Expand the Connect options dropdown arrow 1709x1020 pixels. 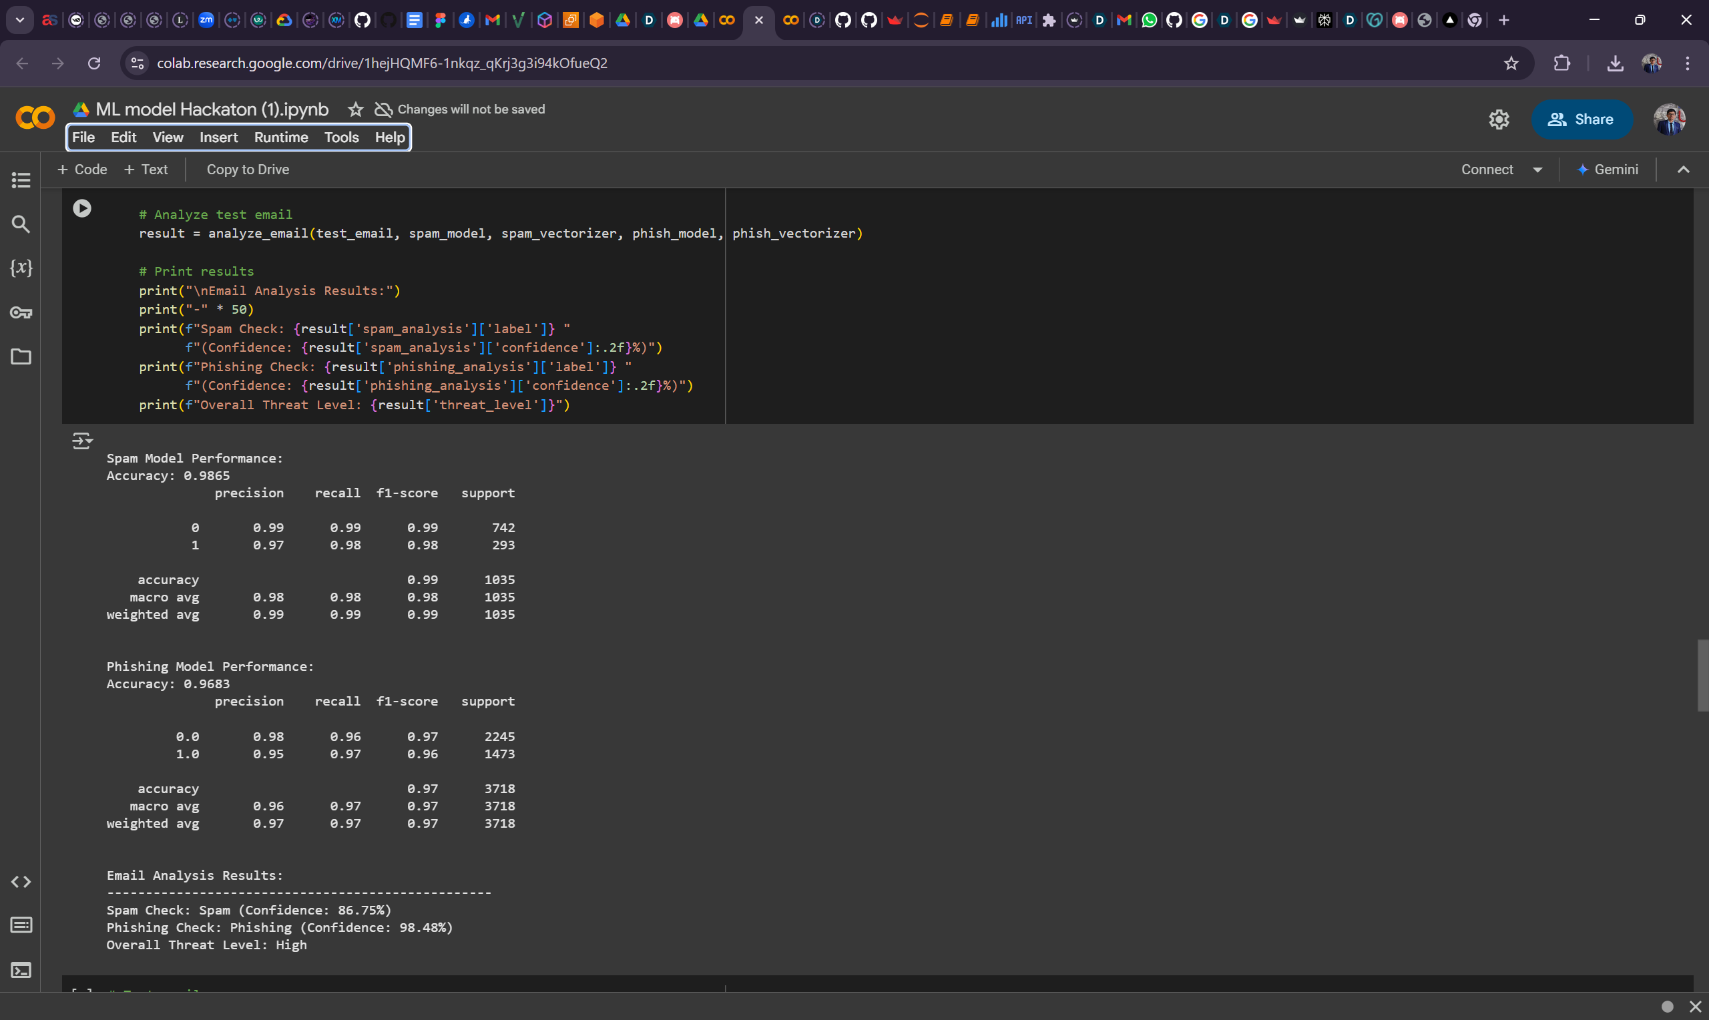click(1537, 170)
